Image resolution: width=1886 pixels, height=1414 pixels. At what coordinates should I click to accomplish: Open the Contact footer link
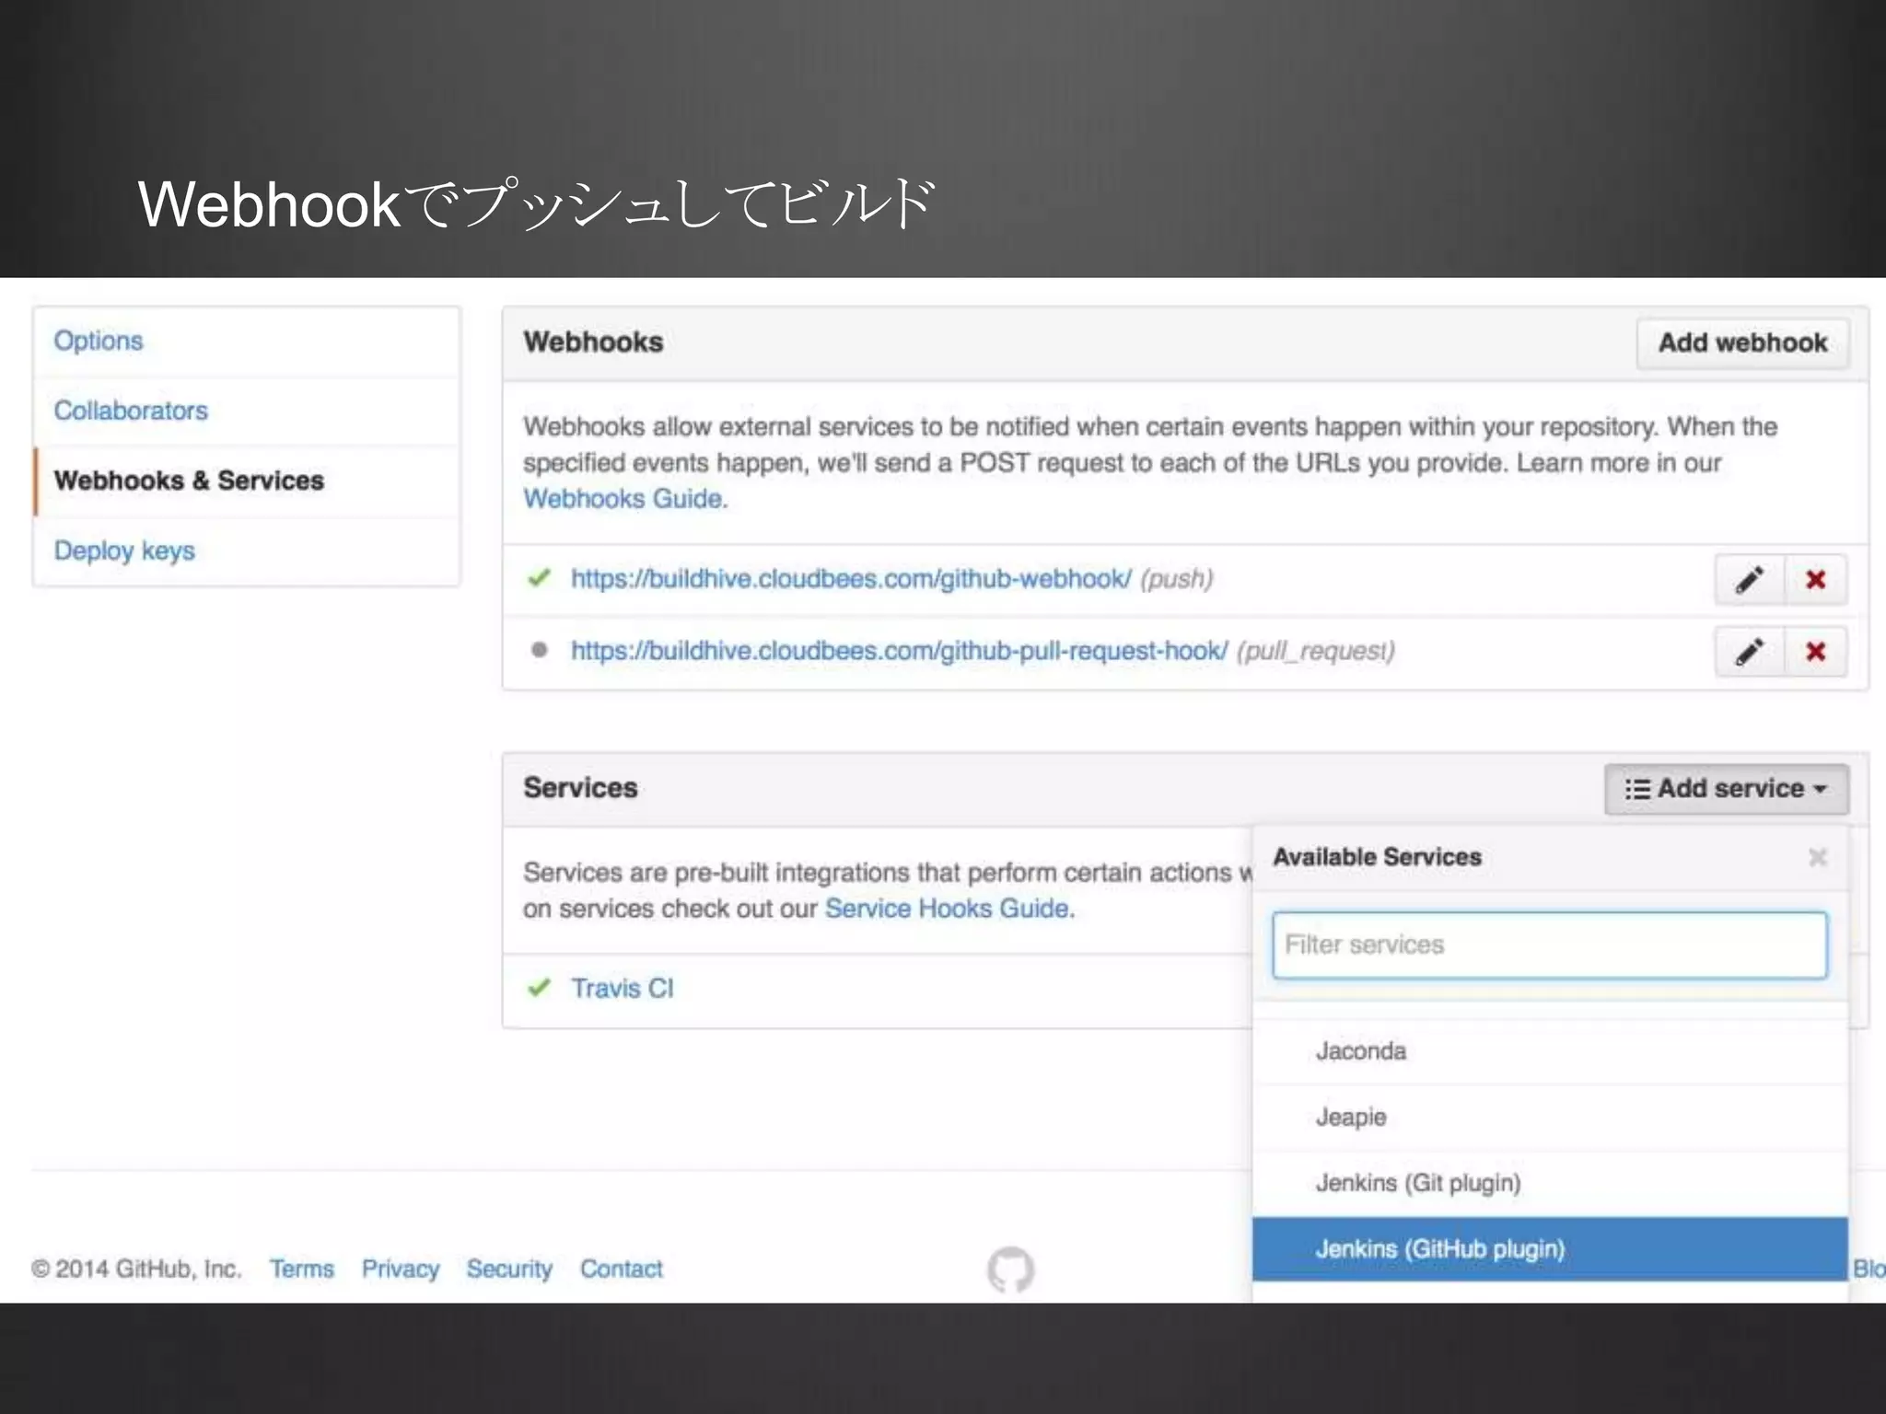point(622,1269)
